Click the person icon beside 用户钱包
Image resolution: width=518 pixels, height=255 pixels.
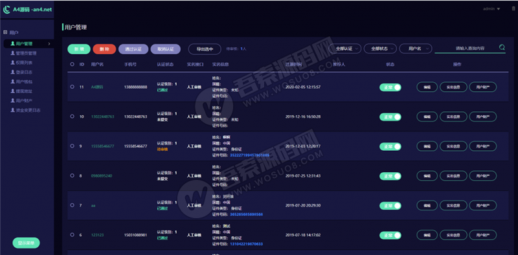point(13,82)
